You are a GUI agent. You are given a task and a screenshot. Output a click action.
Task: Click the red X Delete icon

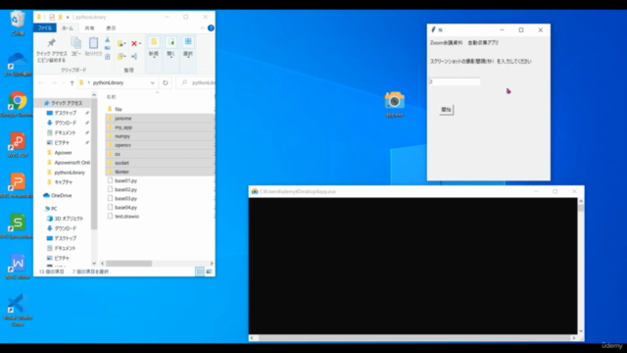click(134, 43)
